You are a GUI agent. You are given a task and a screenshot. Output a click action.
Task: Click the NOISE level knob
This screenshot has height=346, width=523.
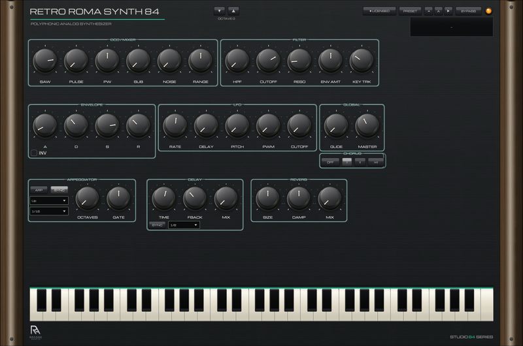point(169,61)
